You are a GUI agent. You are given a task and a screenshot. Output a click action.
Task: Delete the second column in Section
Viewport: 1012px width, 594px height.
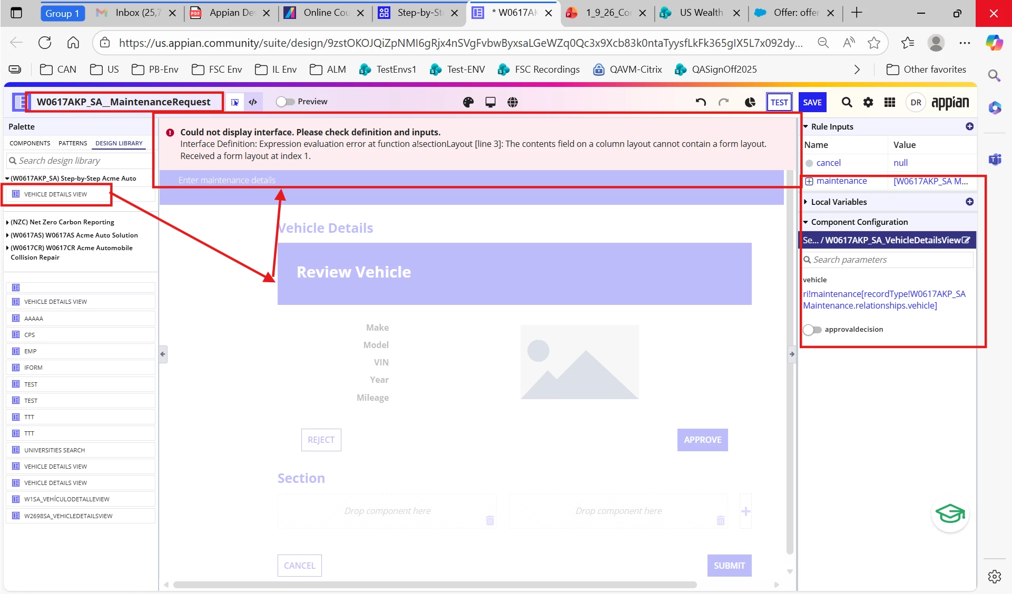click(x=721, y=521)
